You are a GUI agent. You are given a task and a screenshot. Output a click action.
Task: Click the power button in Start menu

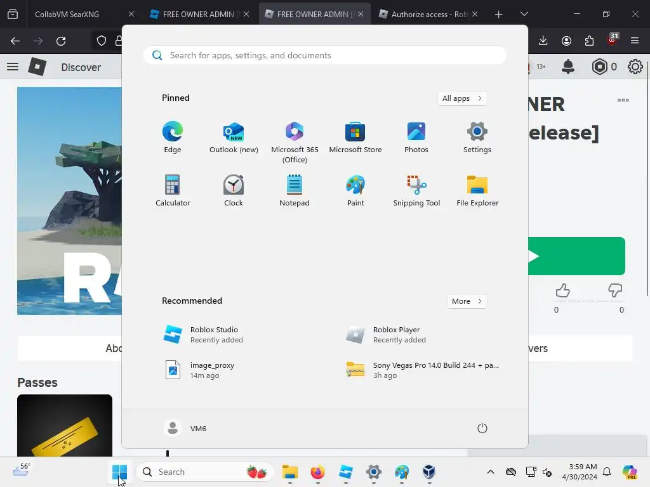click(x=482, y=428)
